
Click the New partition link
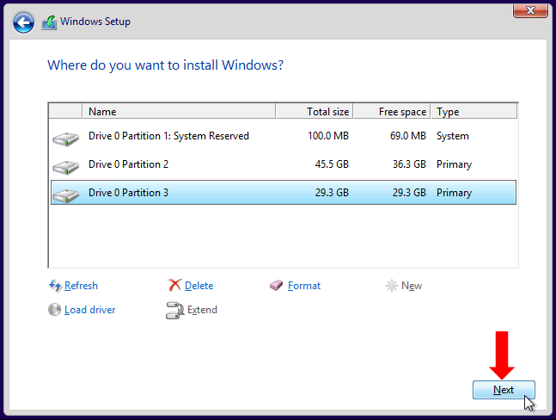pyautogui.click(x=412, y=286)
